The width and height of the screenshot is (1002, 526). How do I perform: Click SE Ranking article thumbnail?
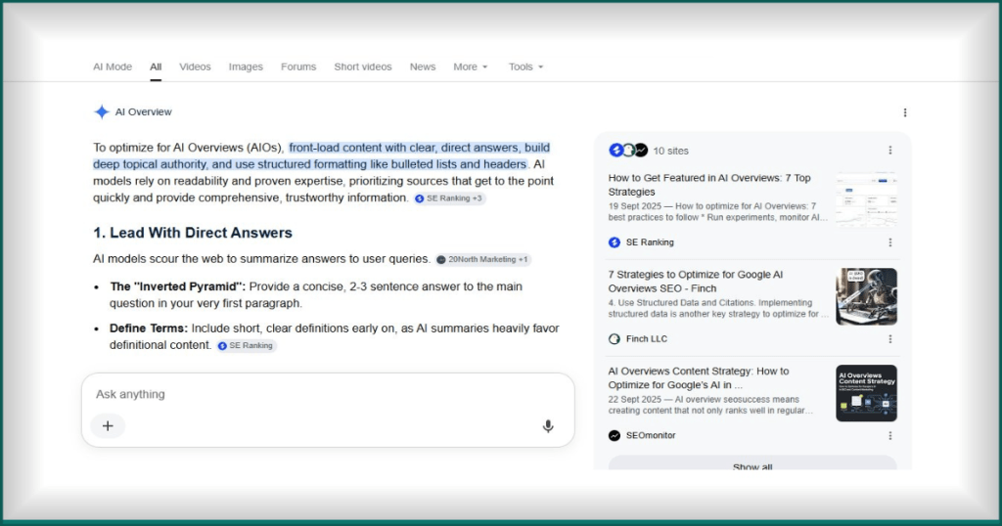(867, 199)
